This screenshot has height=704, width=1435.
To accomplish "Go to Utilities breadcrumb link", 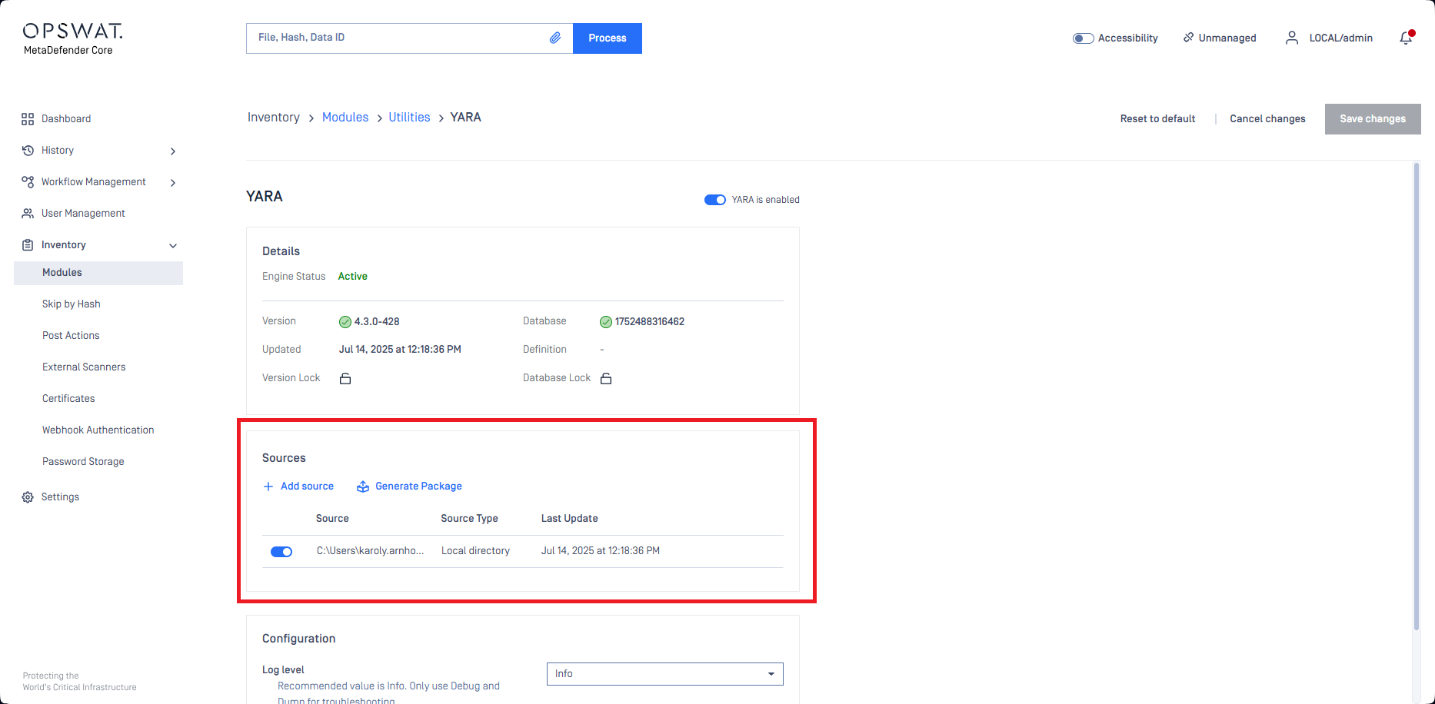I will coord(409,117).
